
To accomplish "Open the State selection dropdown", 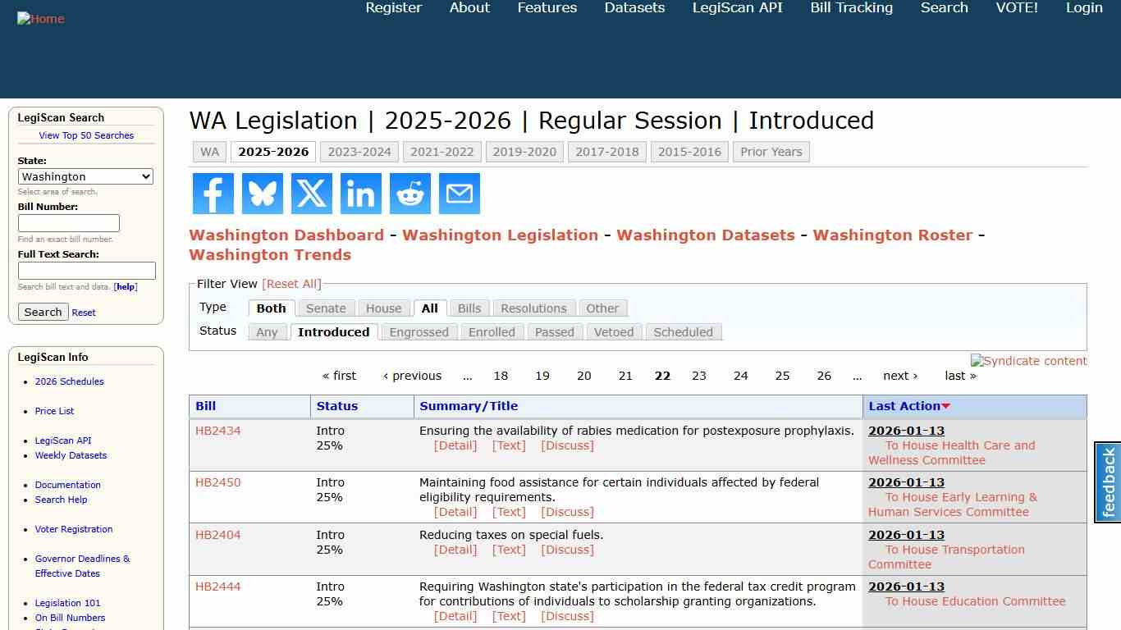I will click(85, 176).
